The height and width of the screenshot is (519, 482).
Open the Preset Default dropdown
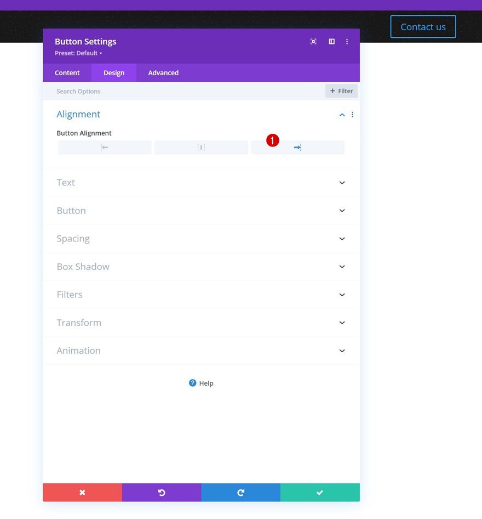click(79, 53)
